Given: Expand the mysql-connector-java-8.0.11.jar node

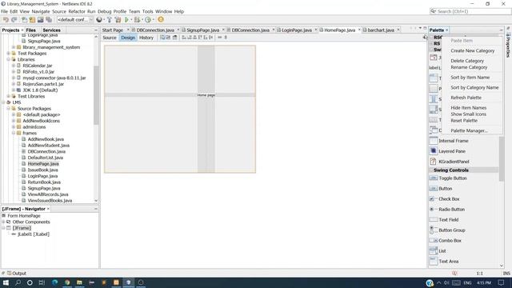Looking at the screenshot, I should [x=14, y=78].
